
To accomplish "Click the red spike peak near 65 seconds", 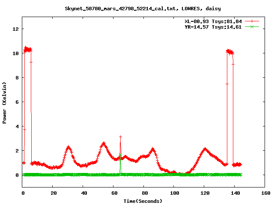I will 120,137.
